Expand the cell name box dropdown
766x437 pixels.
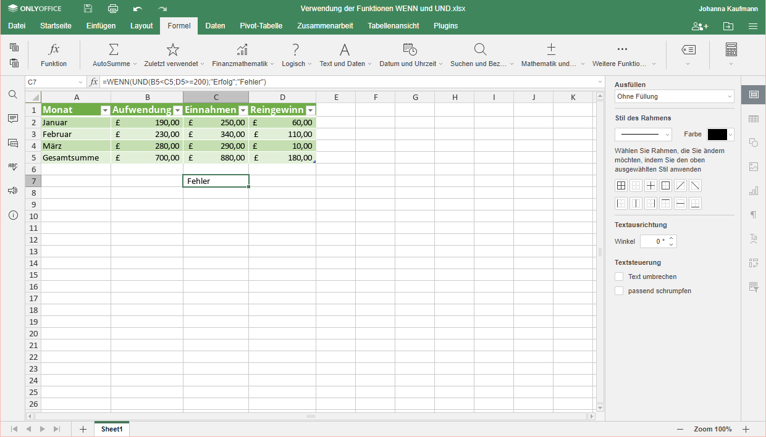click(x=80, y=82)
